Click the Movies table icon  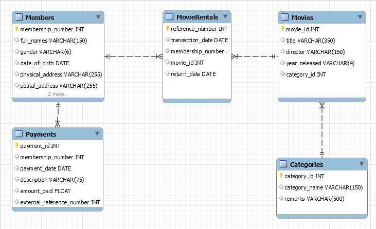pyautogui.click(x=285, y=17)
